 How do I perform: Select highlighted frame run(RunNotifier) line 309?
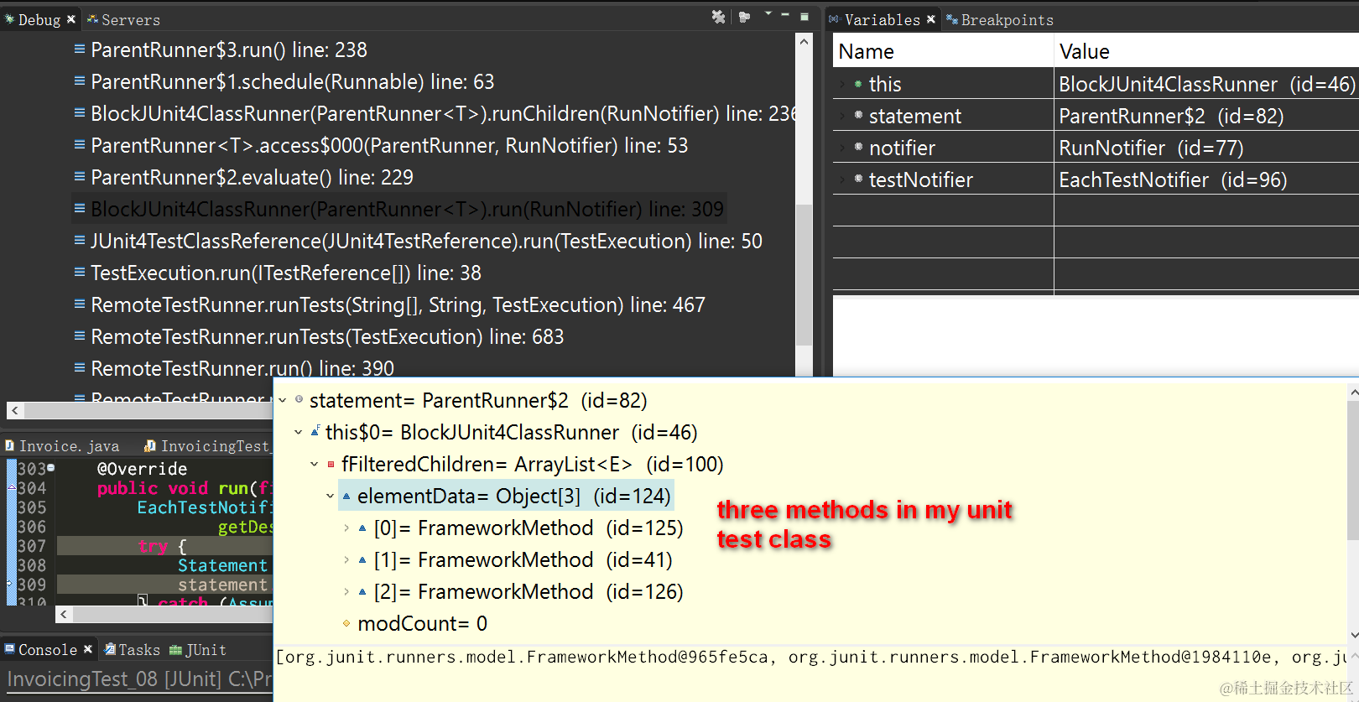tap(407, 210)
